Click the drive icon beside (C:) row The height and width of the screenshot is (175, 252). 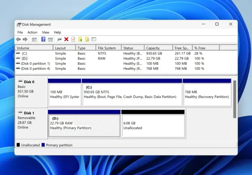tap(18, 53)
